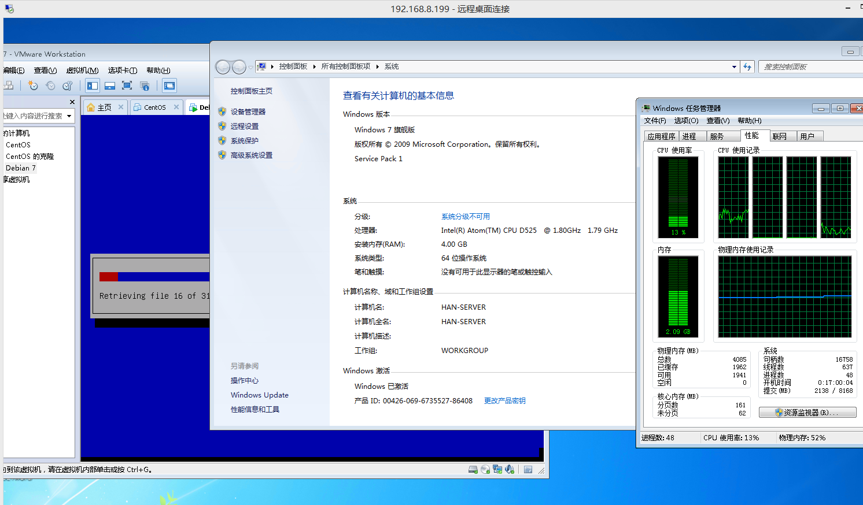Click the 物理内存使用记录 graph
This screenshot has height=505, width=863.
[785, 297]
